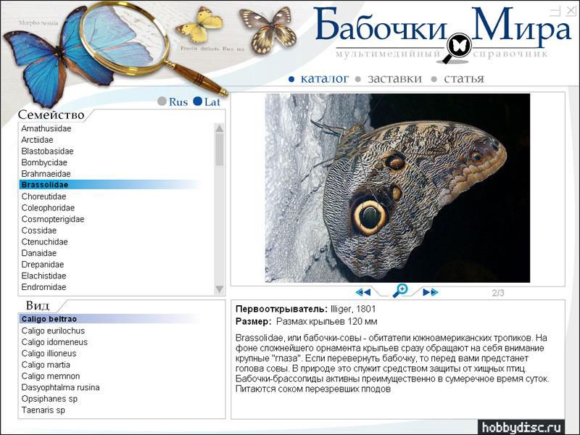Select Dasyophtalma rusina species
Screen dimensions: 580x435
click(60, 387)
